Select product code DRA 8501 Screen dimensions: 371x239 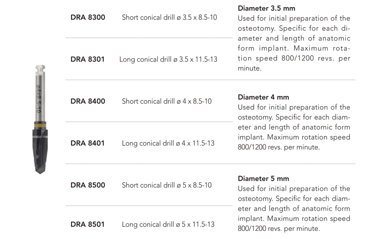[88, 224]
